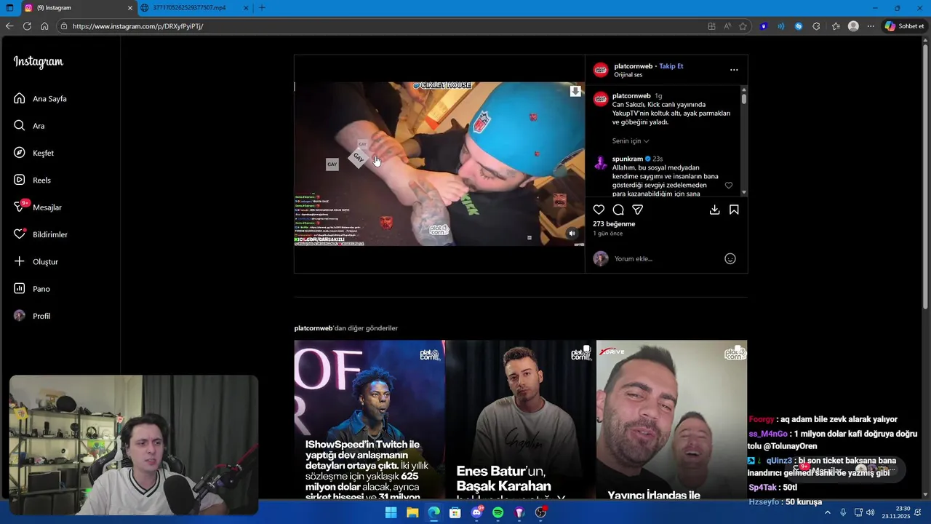Like spunkram's comment with small heart
931x524 pixels.
click(729, 186)
